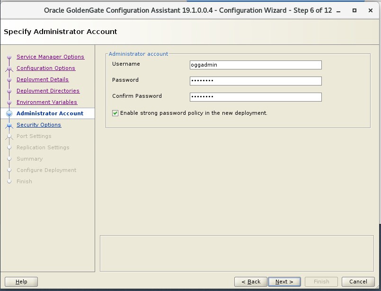
Task: Focus the Password input field
Action: [256, 81]
